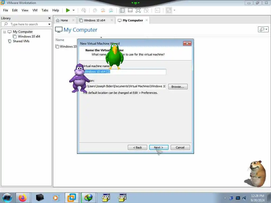Open the view options dropdown at My Computer header

pos(263,29)
